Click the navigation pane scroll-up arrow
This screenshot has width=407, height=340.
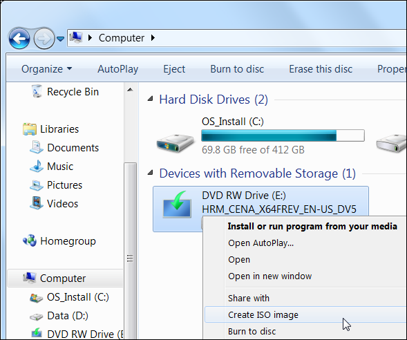(x=130, y=90)
